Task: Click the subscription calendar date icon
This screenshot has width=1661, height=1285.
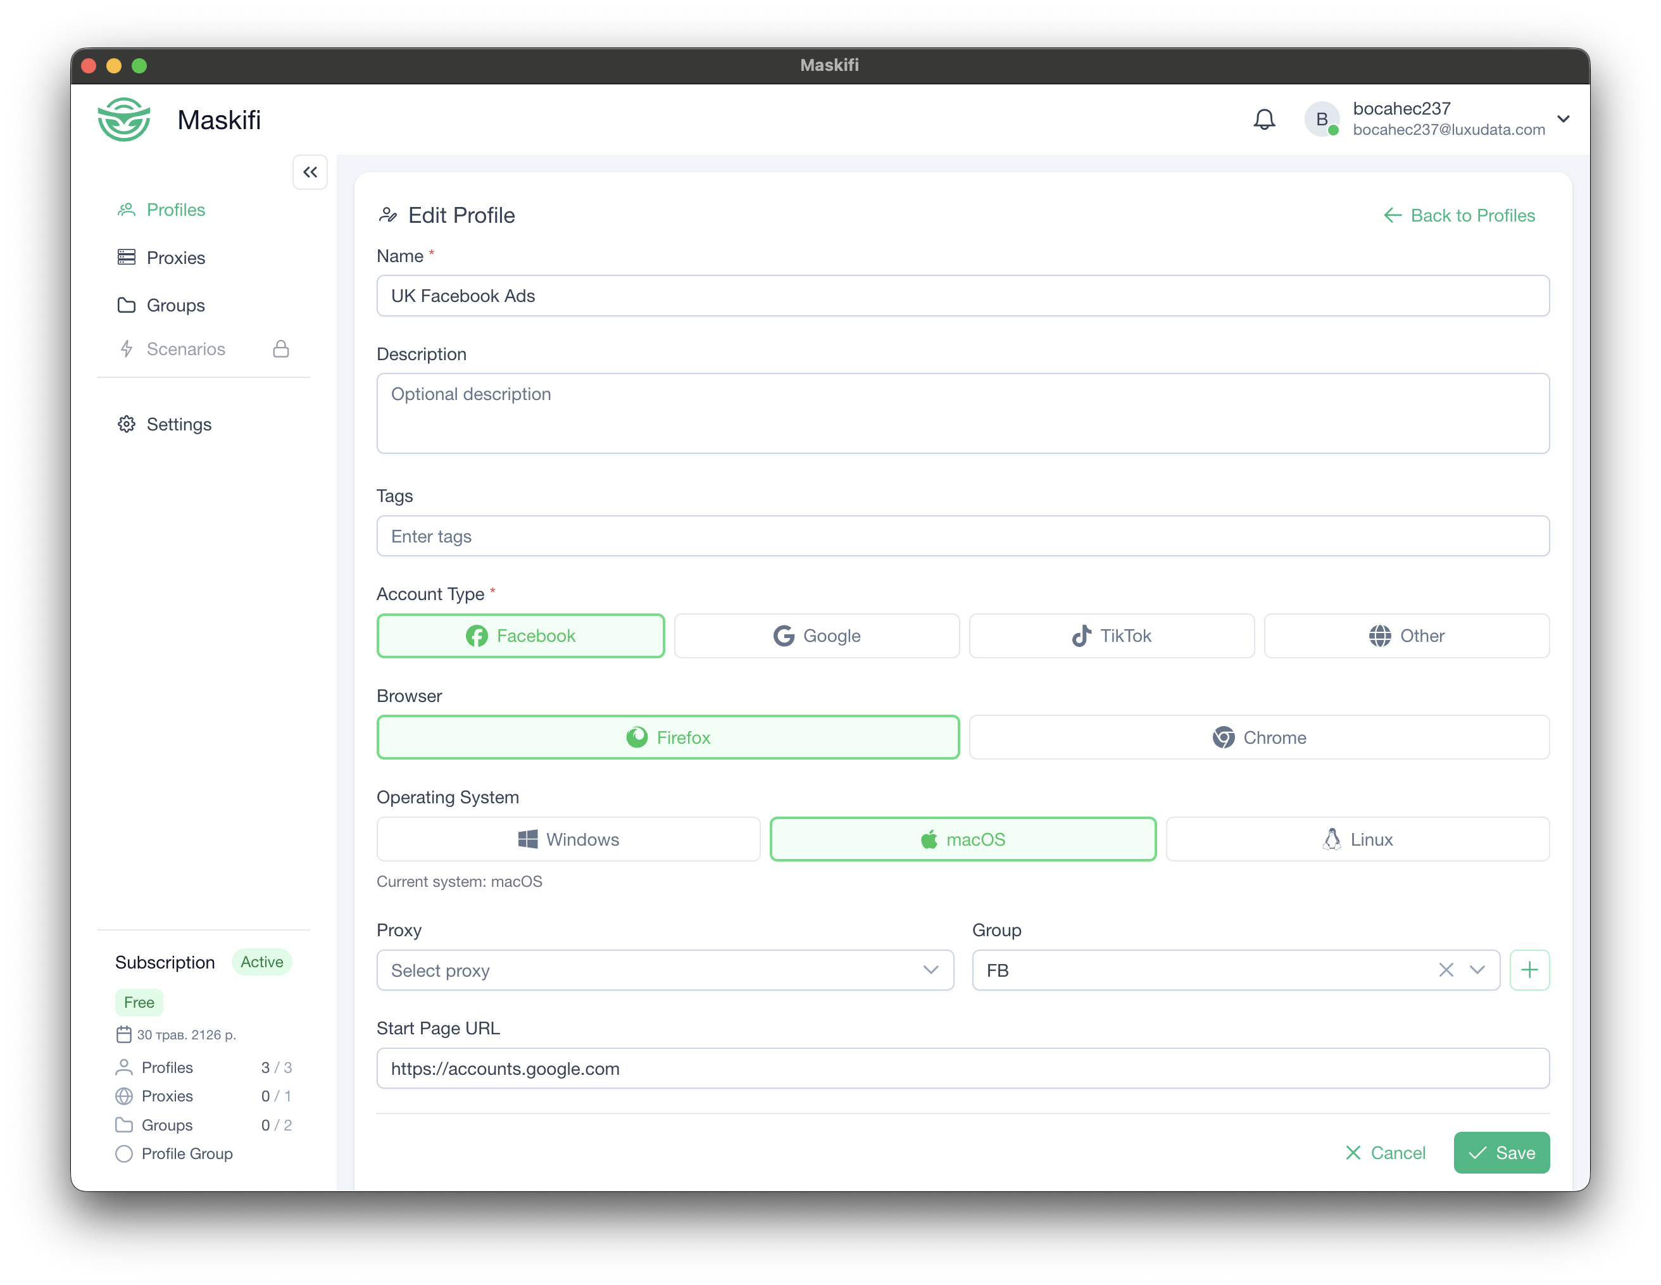Action: (124, 1036)
